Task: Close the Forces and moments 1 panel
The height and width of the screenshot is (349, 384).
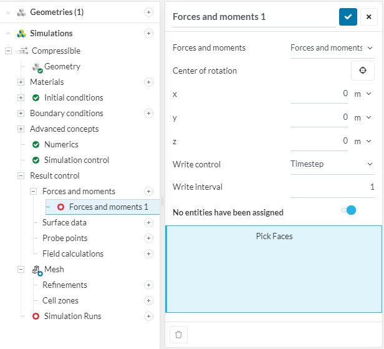Action: pyautogui.click(x=368, y=17)
